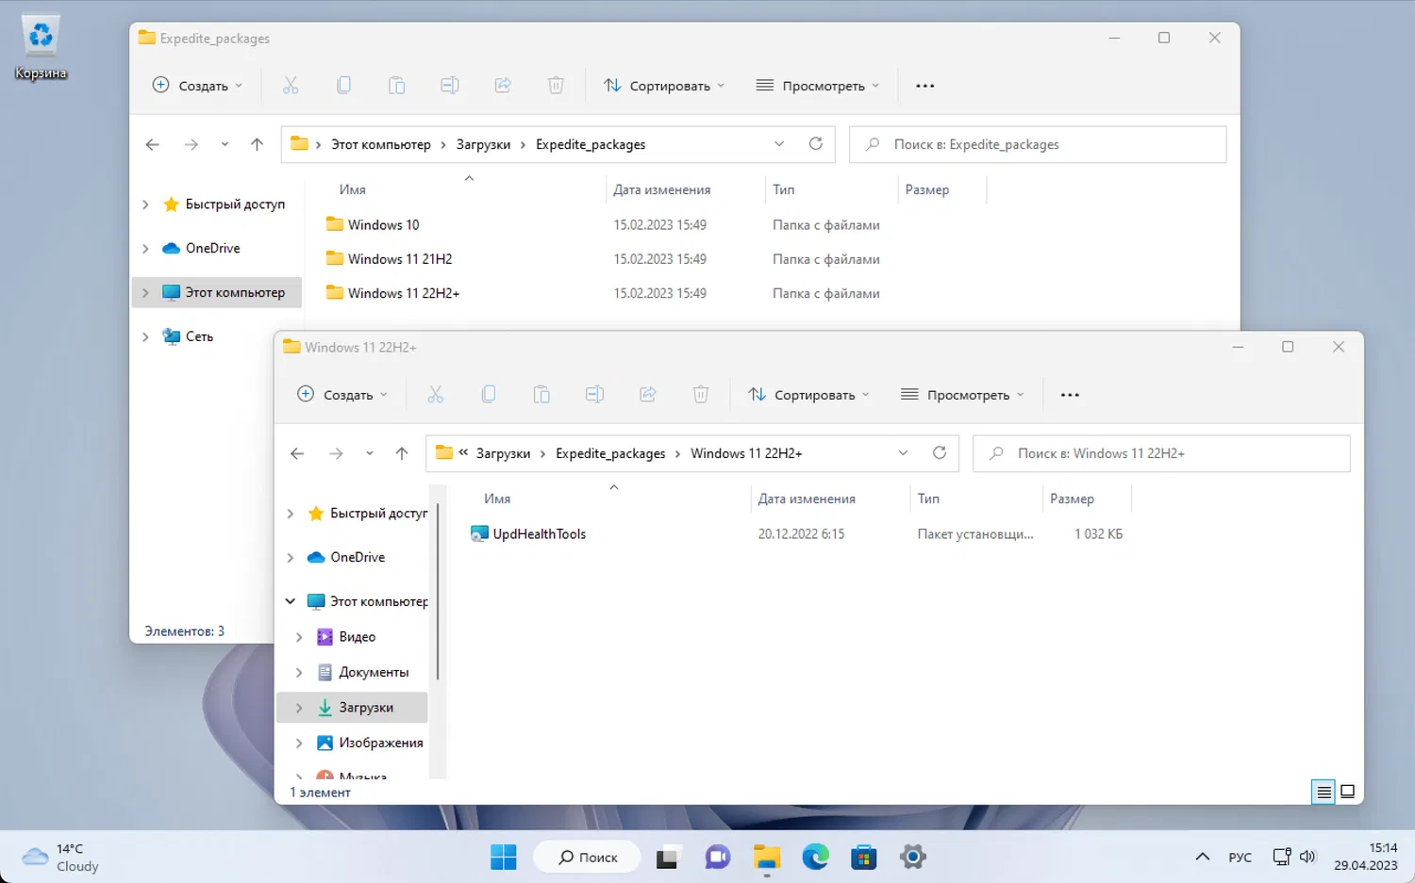Open Microsoft Edge from the taskbar

(815, 858)
